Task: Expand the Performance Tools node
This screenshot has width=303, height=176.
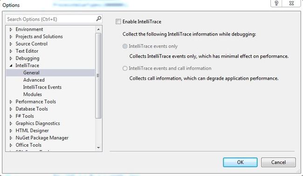Action: [11, 102]
